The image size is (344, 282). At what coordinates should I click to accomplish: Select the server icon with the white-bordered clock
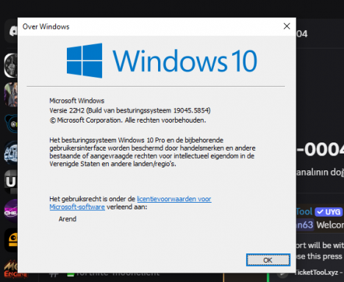click(11, 65)
